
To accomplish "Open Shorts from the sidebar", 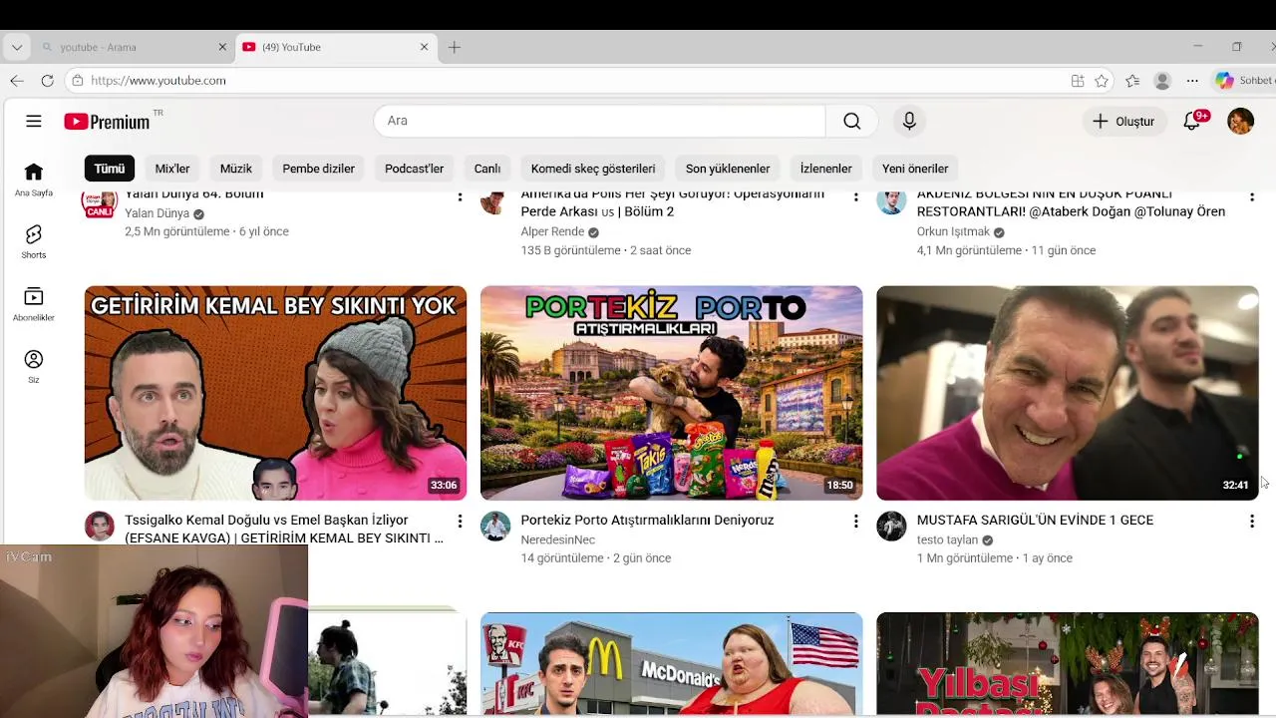I will pos(34,242).
